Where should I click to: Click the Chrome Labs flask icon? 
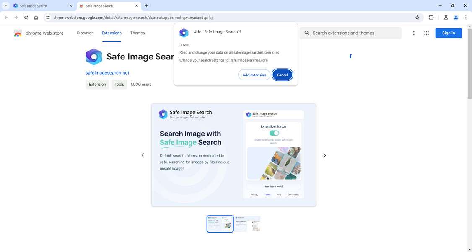tap(446, 18)
